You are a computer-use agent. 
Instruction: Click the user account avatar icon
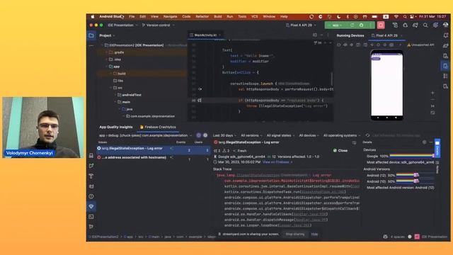445,25
